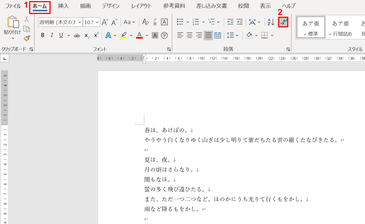This screenshot has width=365, height=224.
Task: Apply superscript formatting
Action: coord(96,35)
